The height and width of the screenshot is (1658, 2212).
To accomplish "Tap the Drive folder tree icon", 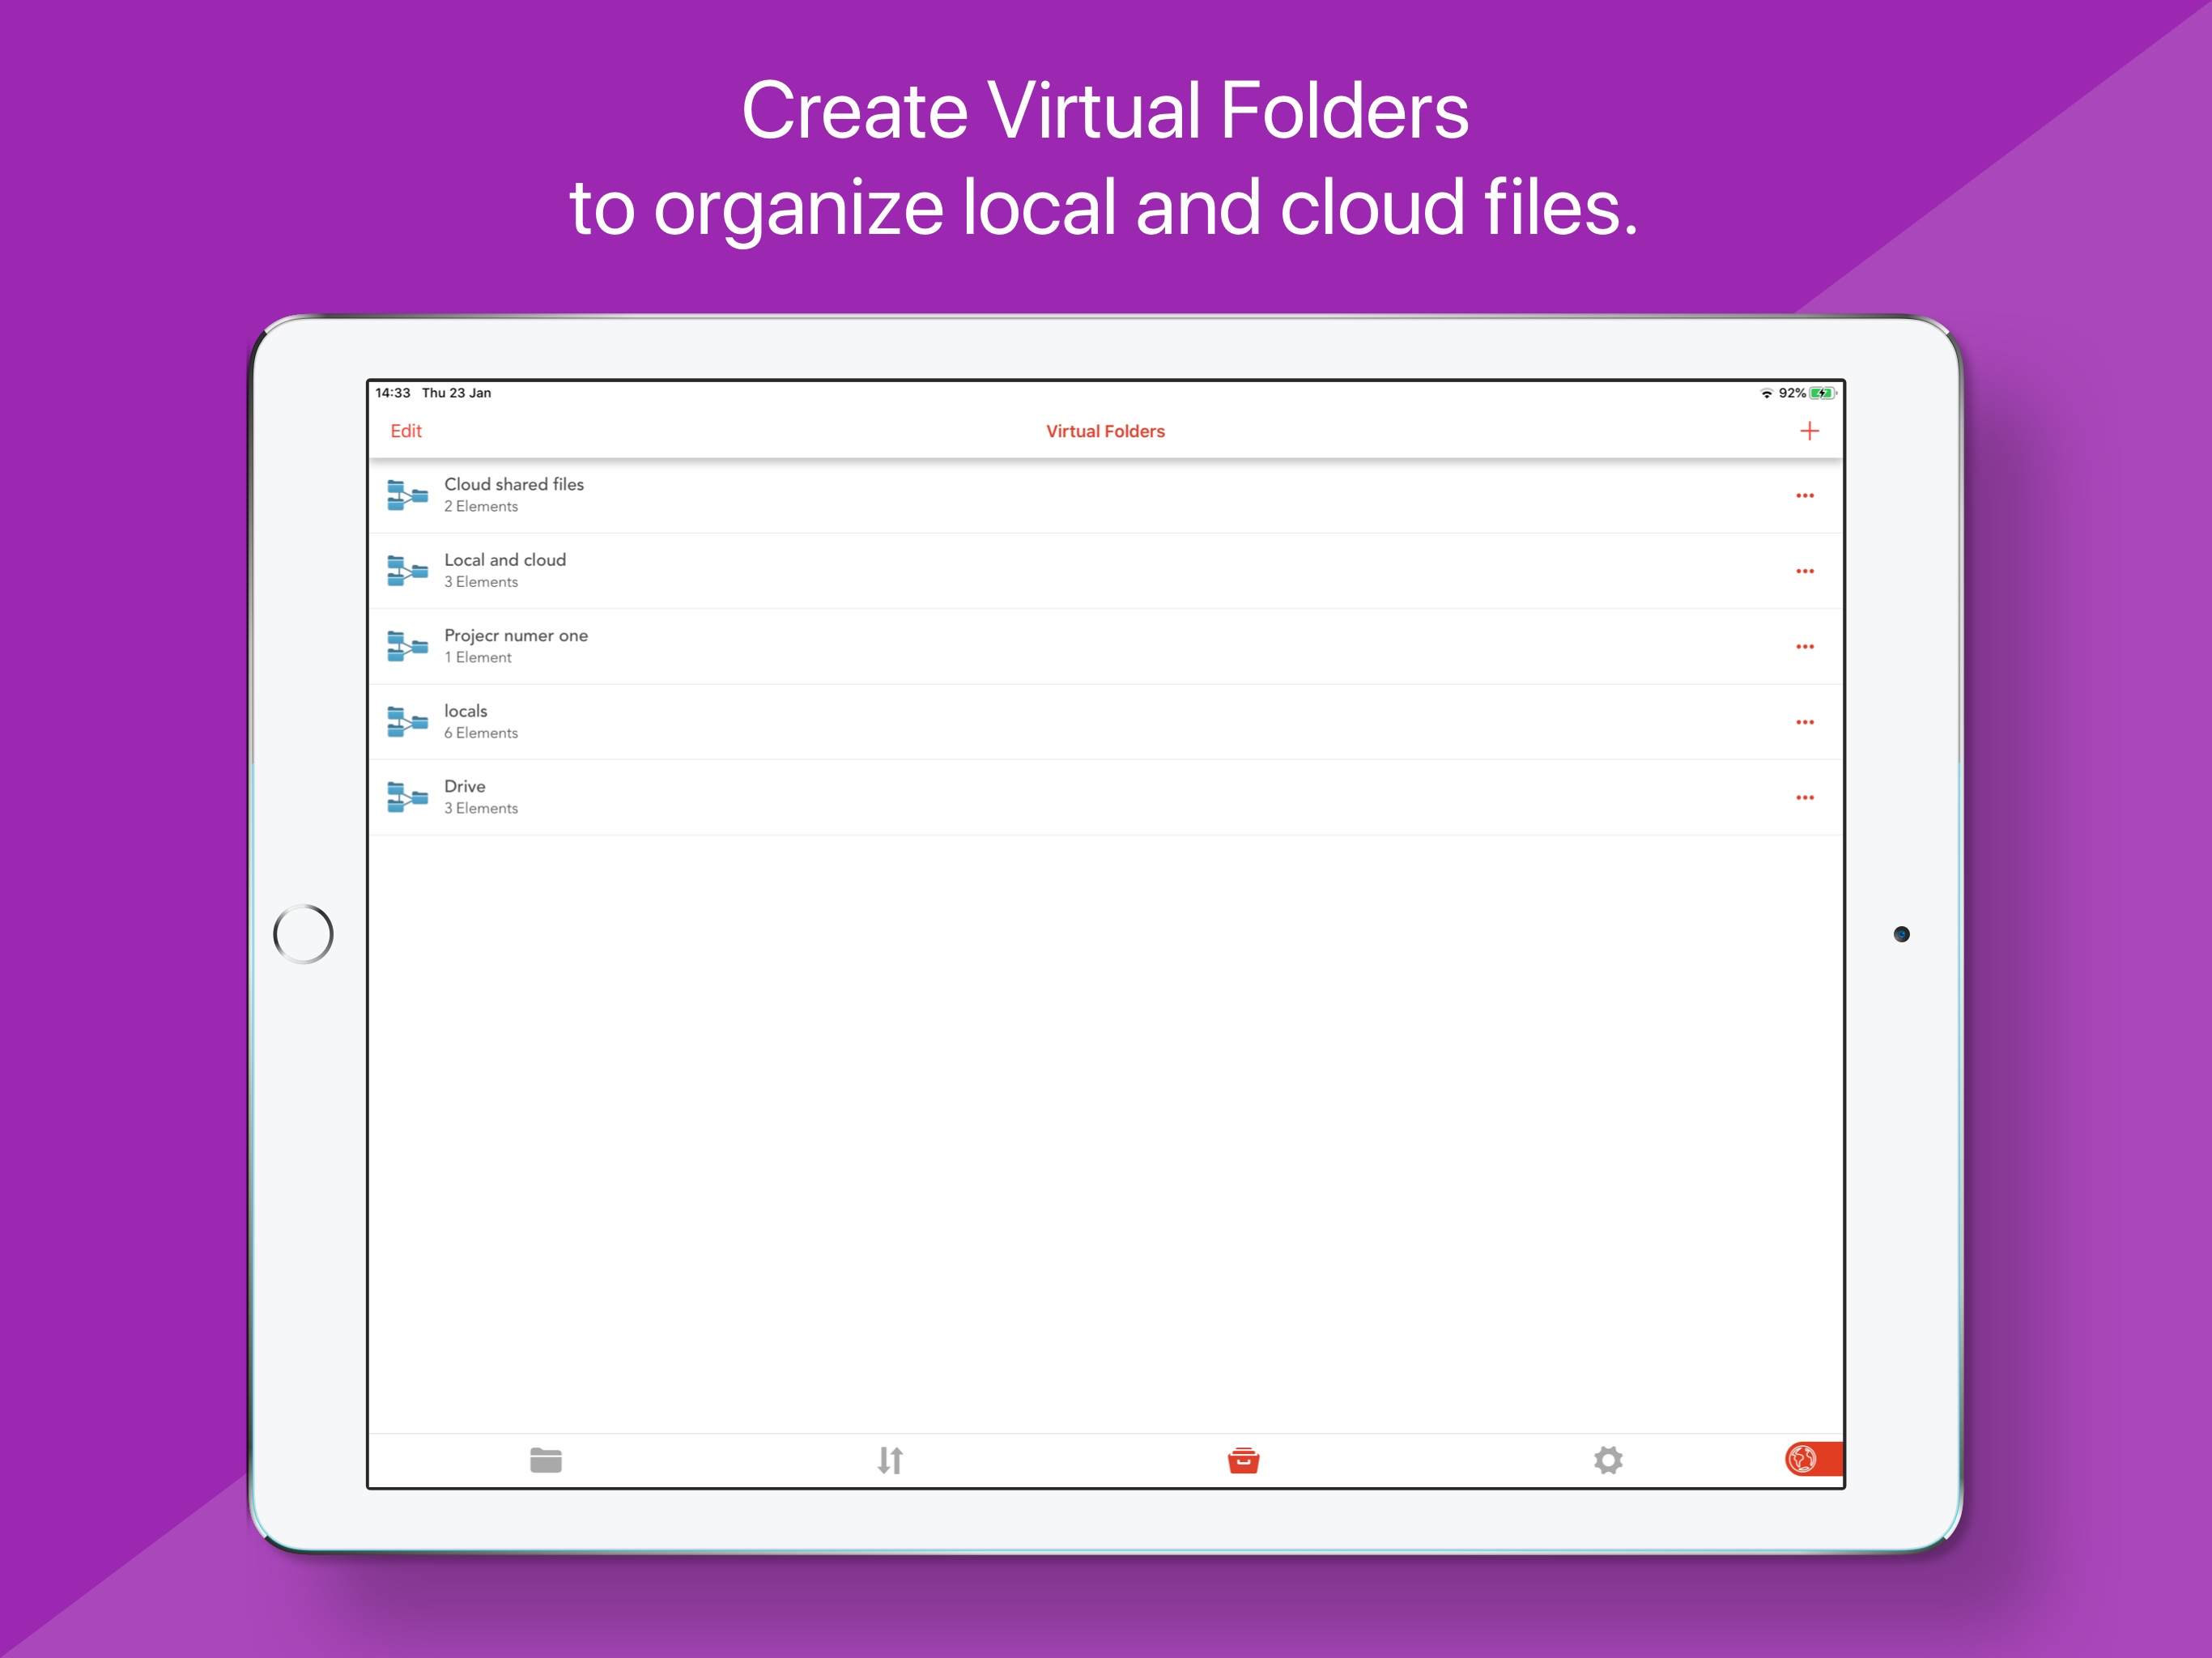I will coord(407,797).
